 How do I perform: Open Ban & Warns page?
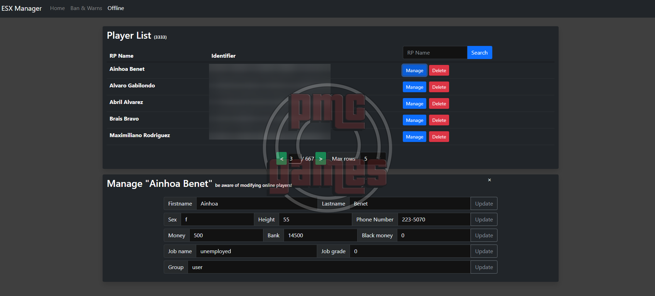coord(86,8)
